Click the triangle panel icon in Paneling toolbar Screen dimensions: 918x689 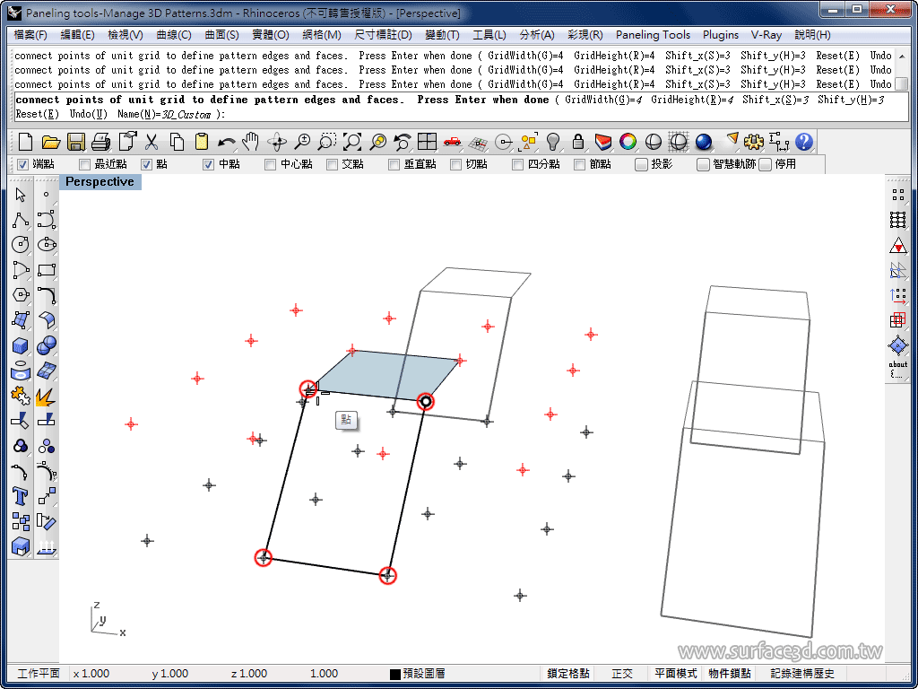(897, 245)
